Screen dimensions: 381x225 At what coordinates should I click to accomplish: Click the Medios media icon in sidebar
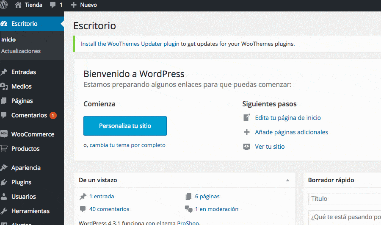[x=4, y=86]
